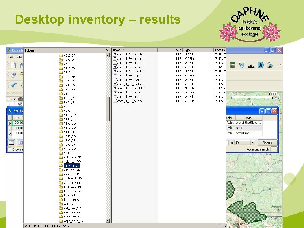Screen dimensions: 304x228
Task: Click the Note column header in Attribute table
Action: [249, 118]
